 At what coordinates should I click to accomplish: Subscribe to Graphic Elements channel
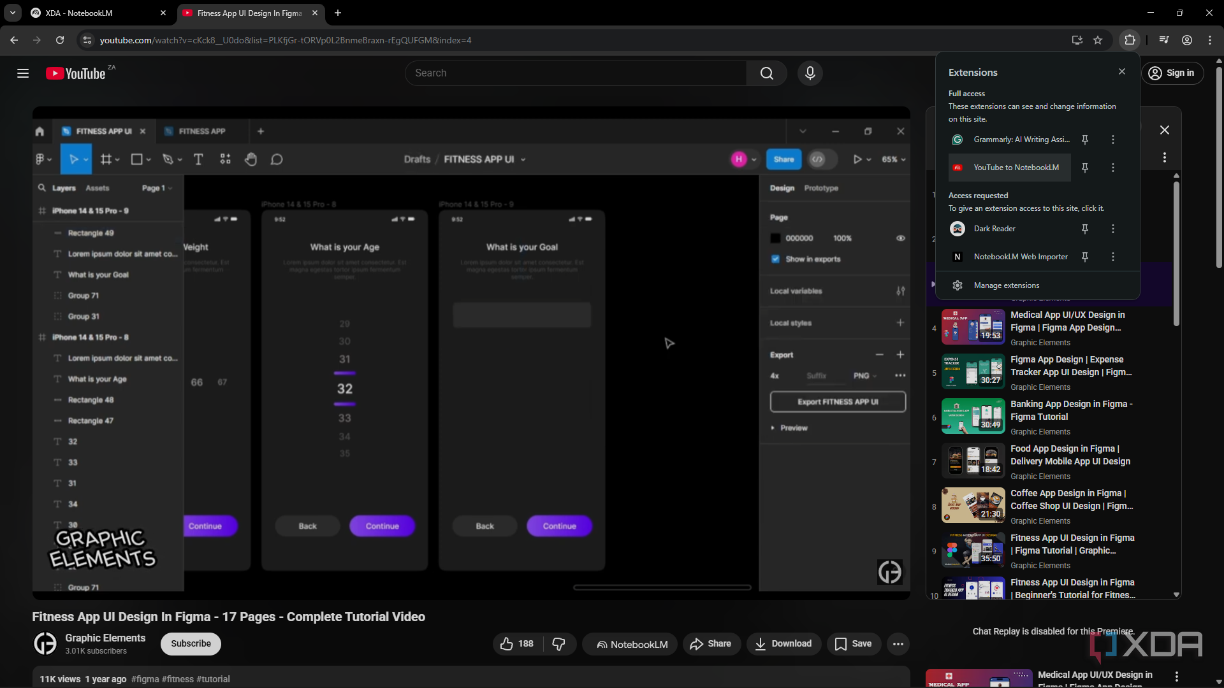(191, 643)
